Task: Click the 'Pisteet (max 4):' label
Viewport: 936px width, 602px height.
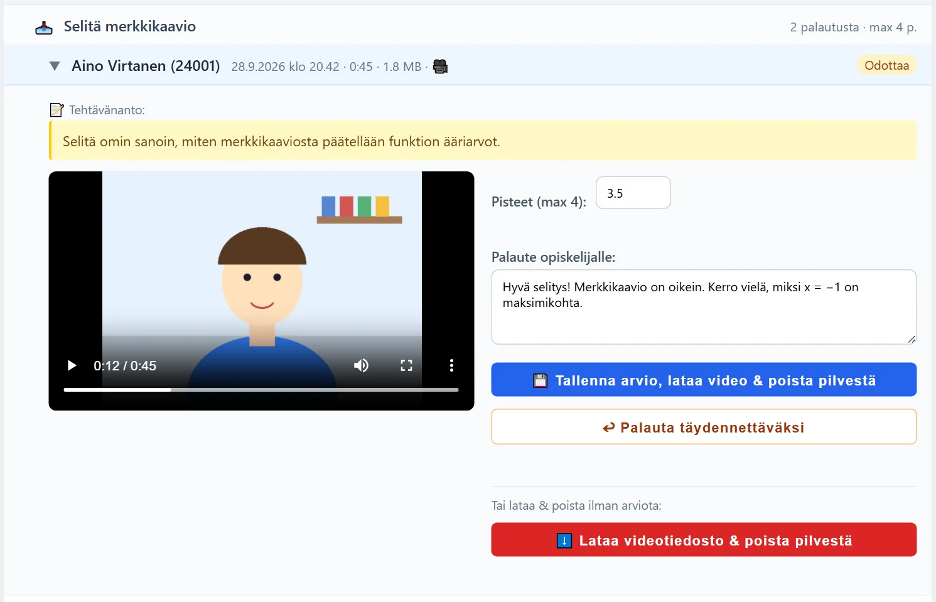Action: (539, 202)
